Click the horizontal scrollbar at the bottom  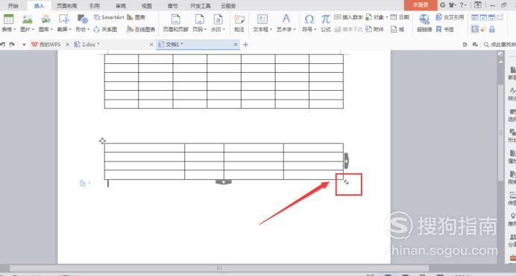(219, 268)
